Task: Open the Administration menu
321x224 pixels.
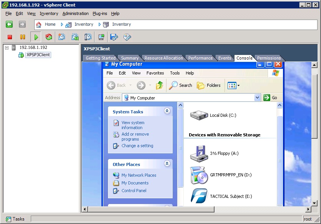Action: click(76, 13)
